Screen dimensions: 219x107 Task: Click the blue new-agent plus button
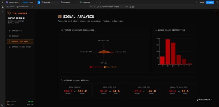39,2
